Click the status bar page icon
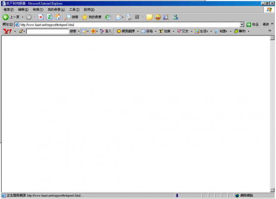Image resolution: width=276 pixels, height=199 pixels. point(3,196)
